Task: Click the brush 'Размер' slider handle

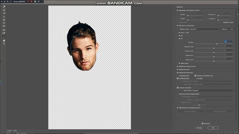Action: 187,16
